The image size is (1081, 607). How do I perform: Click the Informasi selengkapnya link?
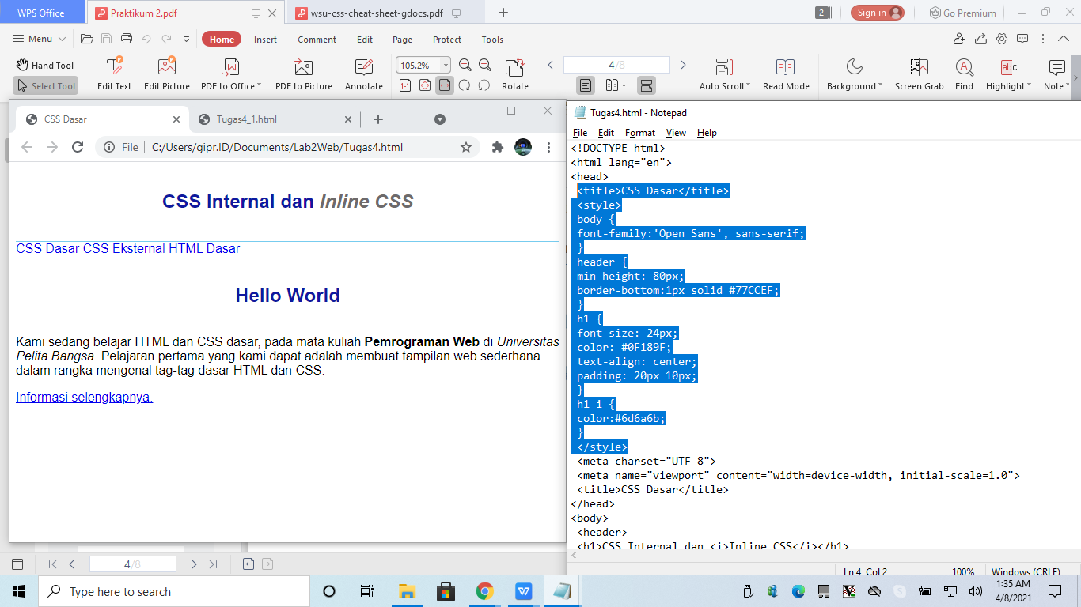[x=83, y=397]
